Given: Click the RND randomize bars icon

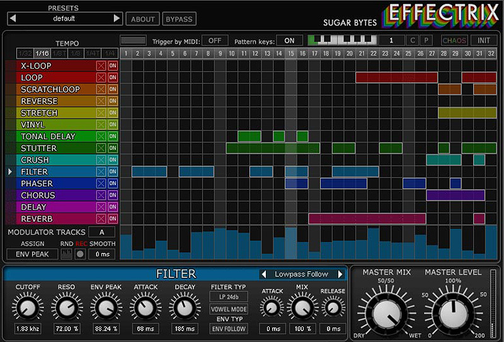Looking at the screenshot, I should point(66,254).
